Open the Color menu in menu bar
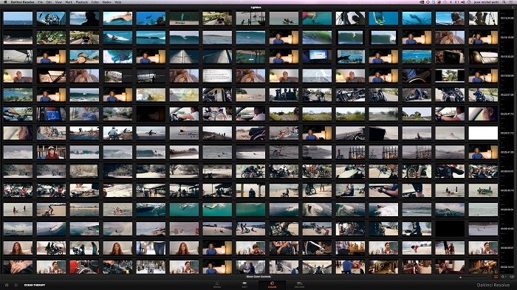The width and height of the screenshot is (517, 290). (95, 2)
